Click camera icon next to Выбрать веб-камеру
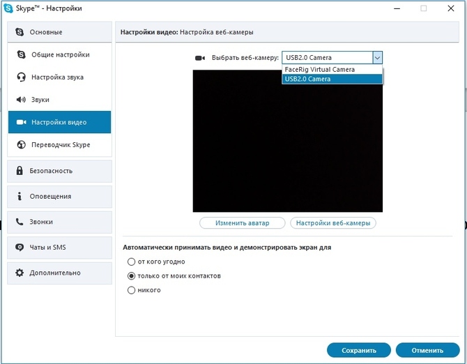Viewport: 467px width, 364px height. (x=200, y=58)
